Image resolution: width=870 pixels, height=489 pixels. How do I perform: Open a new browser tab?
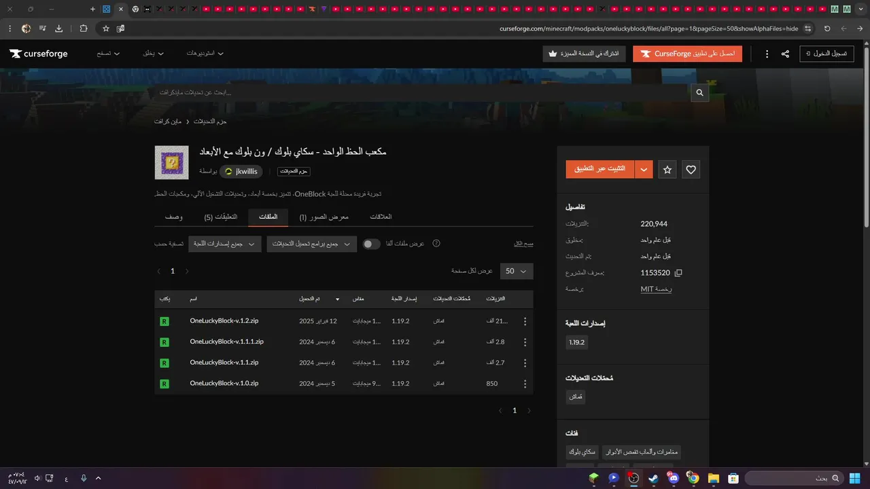pos(92,10)
